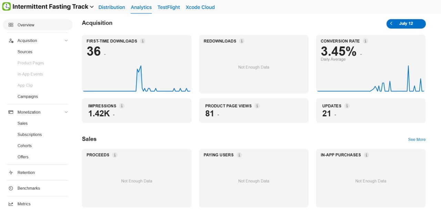The width and height of the screenshot is (441, 211).
Task: Click the 21 updates value
Action: click(x=327, y=114)
